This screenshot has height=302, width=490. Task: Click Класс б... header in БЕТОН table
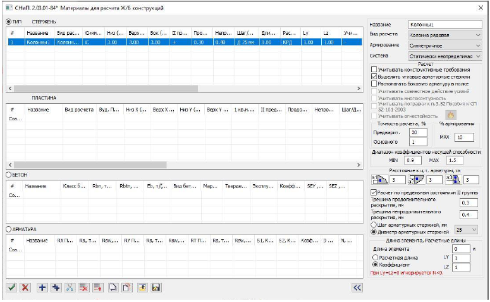[75, 186]
